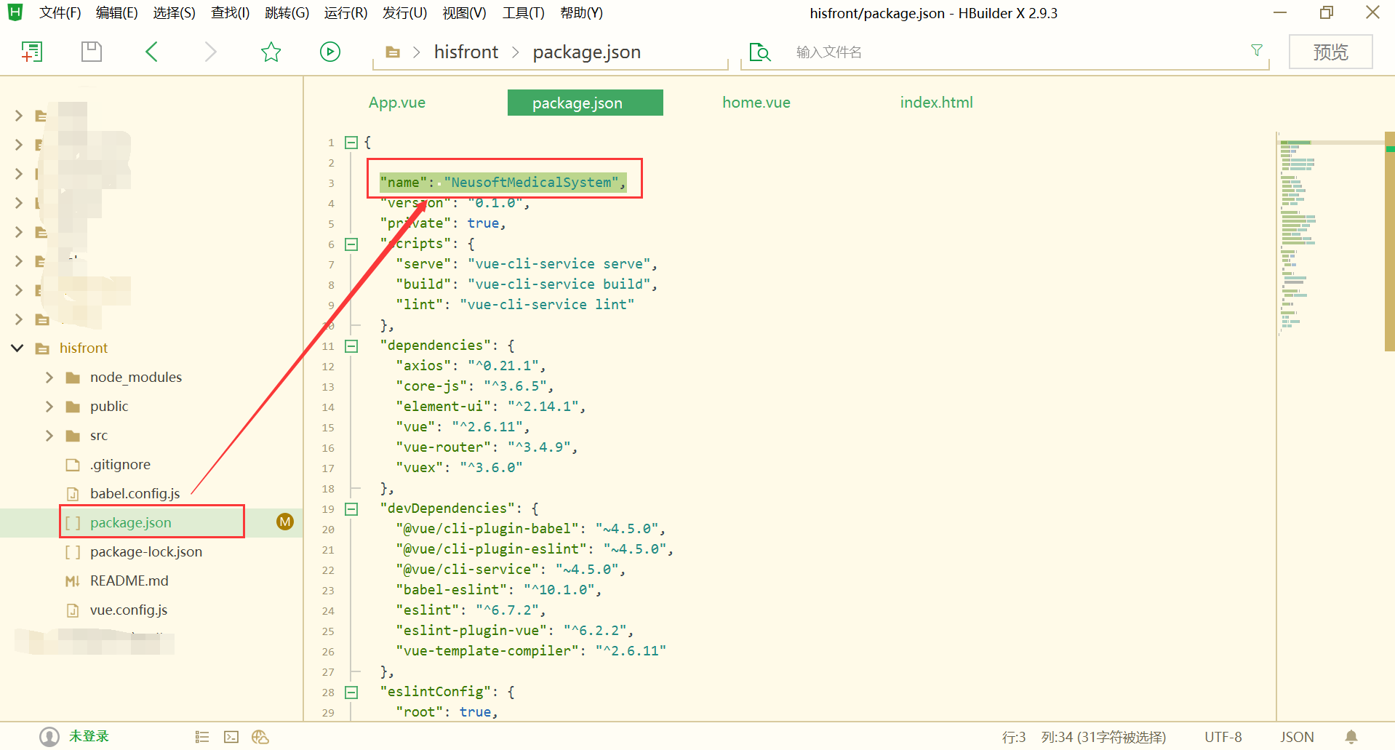Click the line and column indicator
1395x750 pixels.
pyautogui.click(x=1084, y=737)
